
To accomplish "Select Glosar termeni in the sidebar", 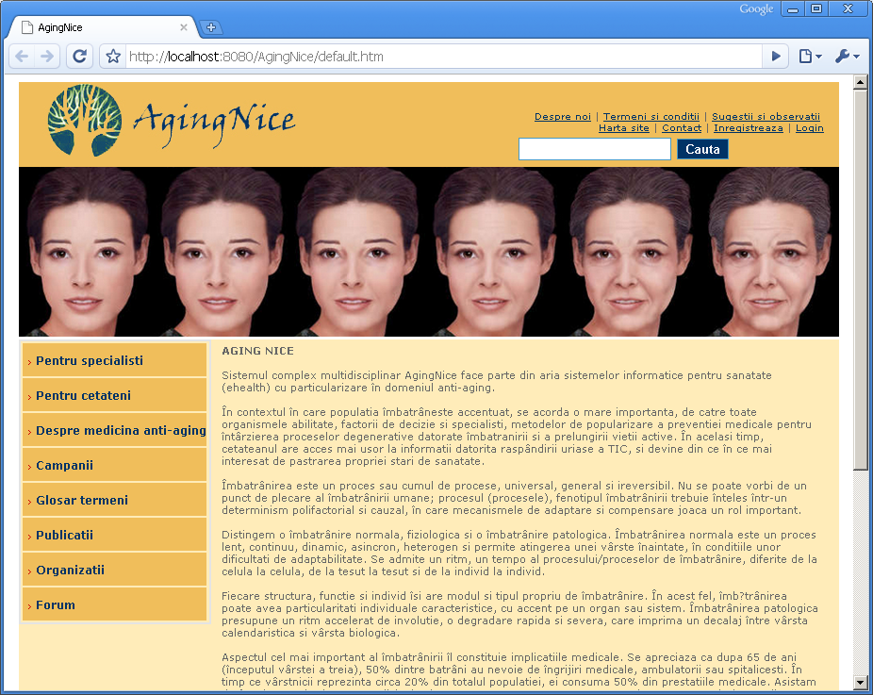I will pyautogui.click(x=82, y=501).
